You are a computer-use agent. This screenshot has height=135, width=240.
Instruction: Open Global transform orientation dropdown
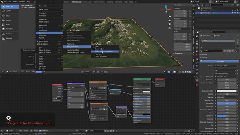pos(87,72)
